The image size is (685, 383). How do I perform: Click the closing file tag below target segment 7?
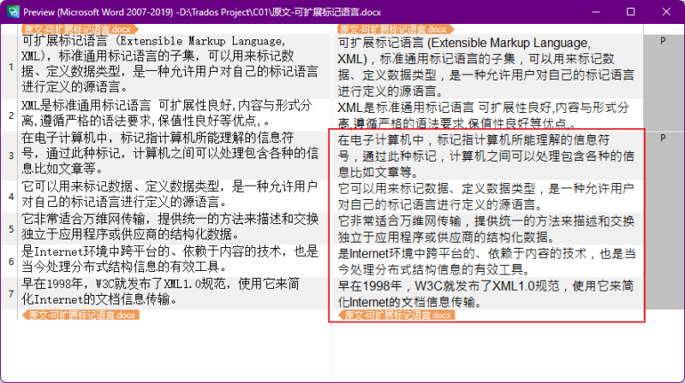[396, 315]
